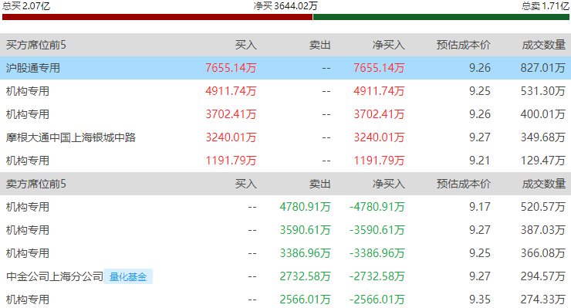The image size is (571, 308).
Task: Sort buyers by 成交数量 column
Action: [544, 45]
